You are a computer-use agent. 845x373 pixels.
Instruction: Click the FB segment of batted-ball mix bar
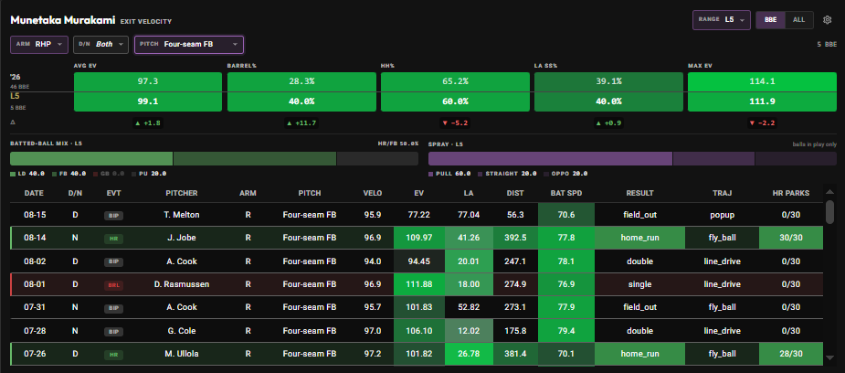(255, 158)
